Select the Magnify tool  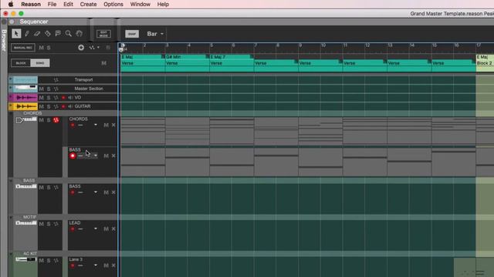coord(68,33)
